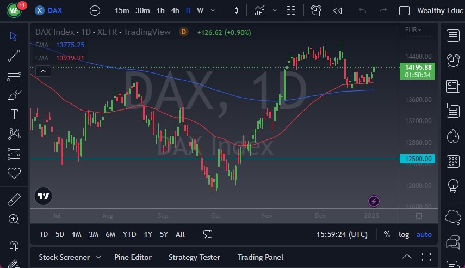465x268 pixels.
Task: Redo the chart action
Action: (x=383, y=11)
